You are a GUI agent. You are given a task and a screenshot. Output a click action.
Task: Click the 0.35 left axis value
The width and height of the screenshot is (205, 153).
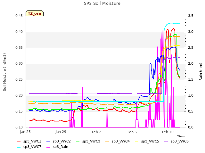(19, 47)
